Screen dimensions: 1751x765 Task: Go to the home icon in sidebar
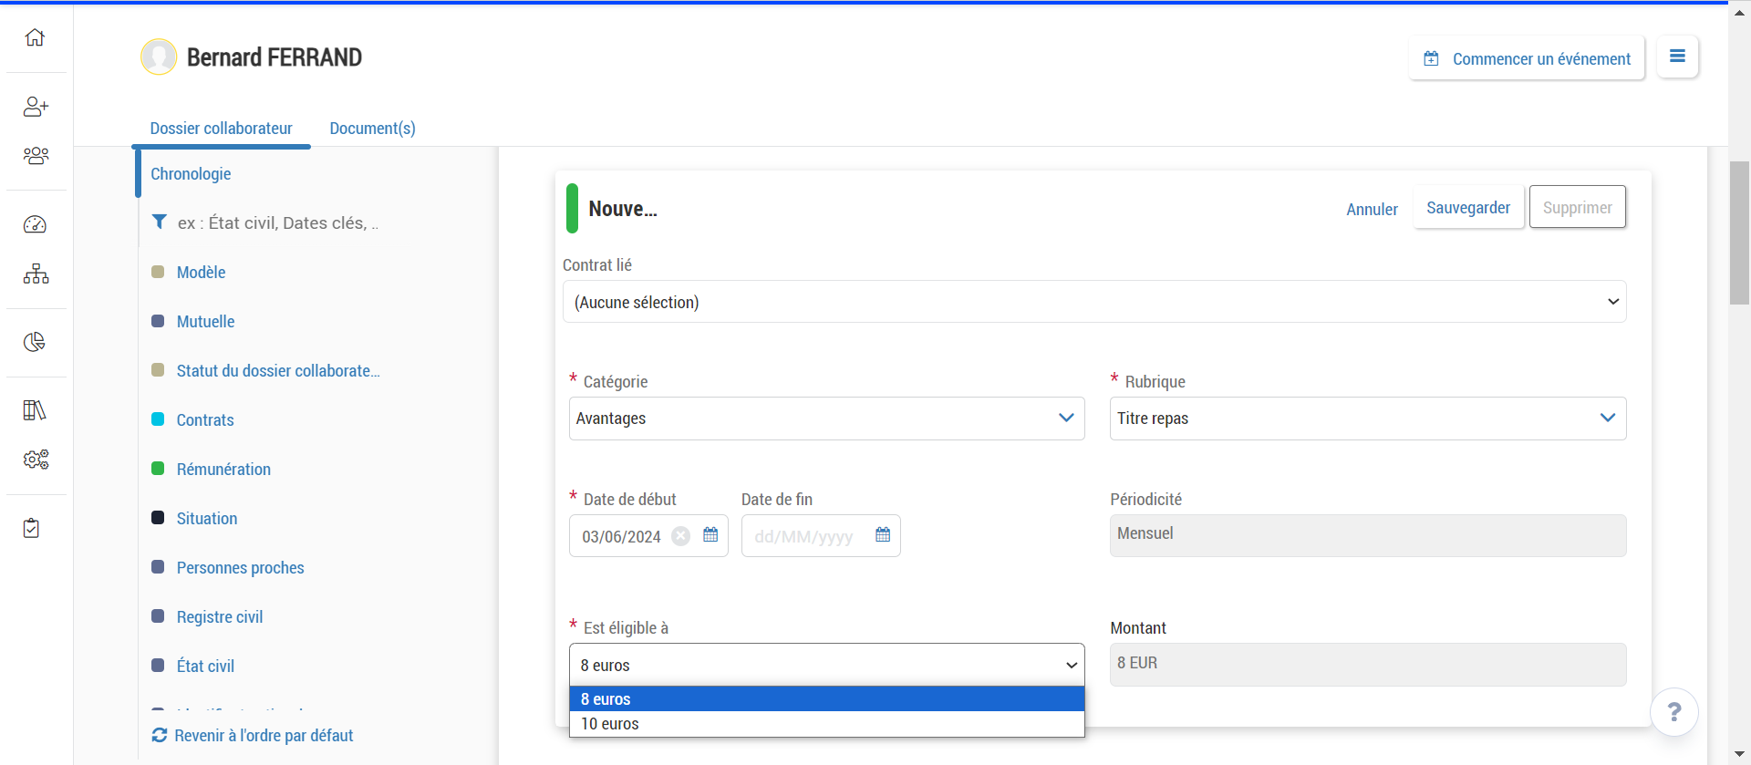pyautogui.click(x=35, y=37)
